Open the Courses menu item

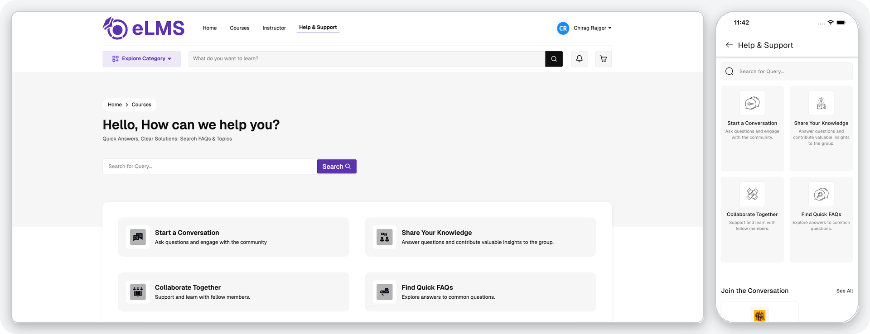240,28
